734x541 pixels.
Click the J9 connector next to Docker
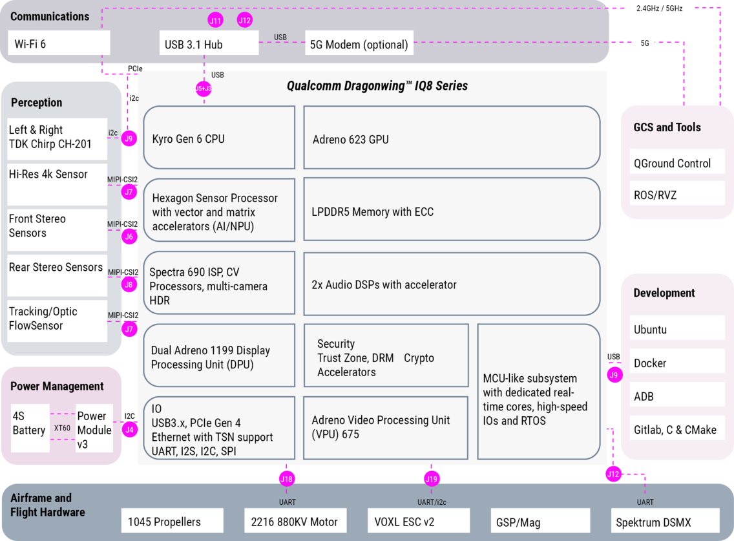(613, 375)
